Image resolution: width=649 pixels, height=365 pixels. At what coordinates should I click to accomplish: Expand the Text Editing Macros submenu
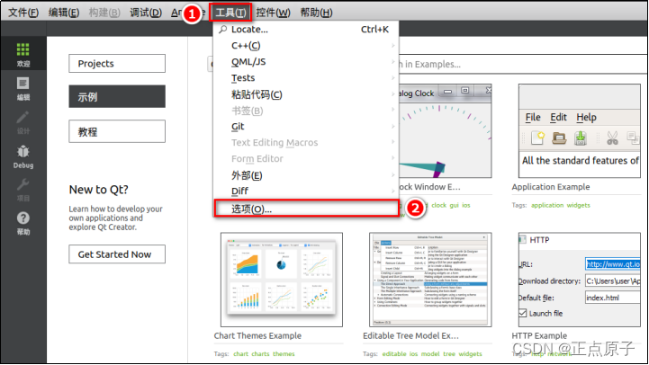point(306,143)
